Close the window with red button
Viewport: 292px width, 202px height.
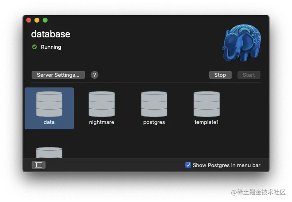tap(29, 20)
